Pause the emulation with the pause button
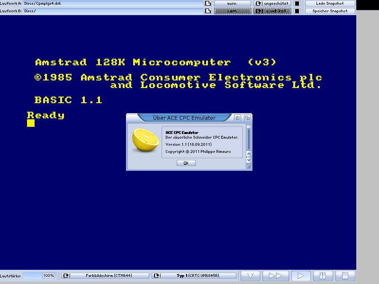Image resolution: width=379 pixels, height=284 pixels. tap(323, 275)
